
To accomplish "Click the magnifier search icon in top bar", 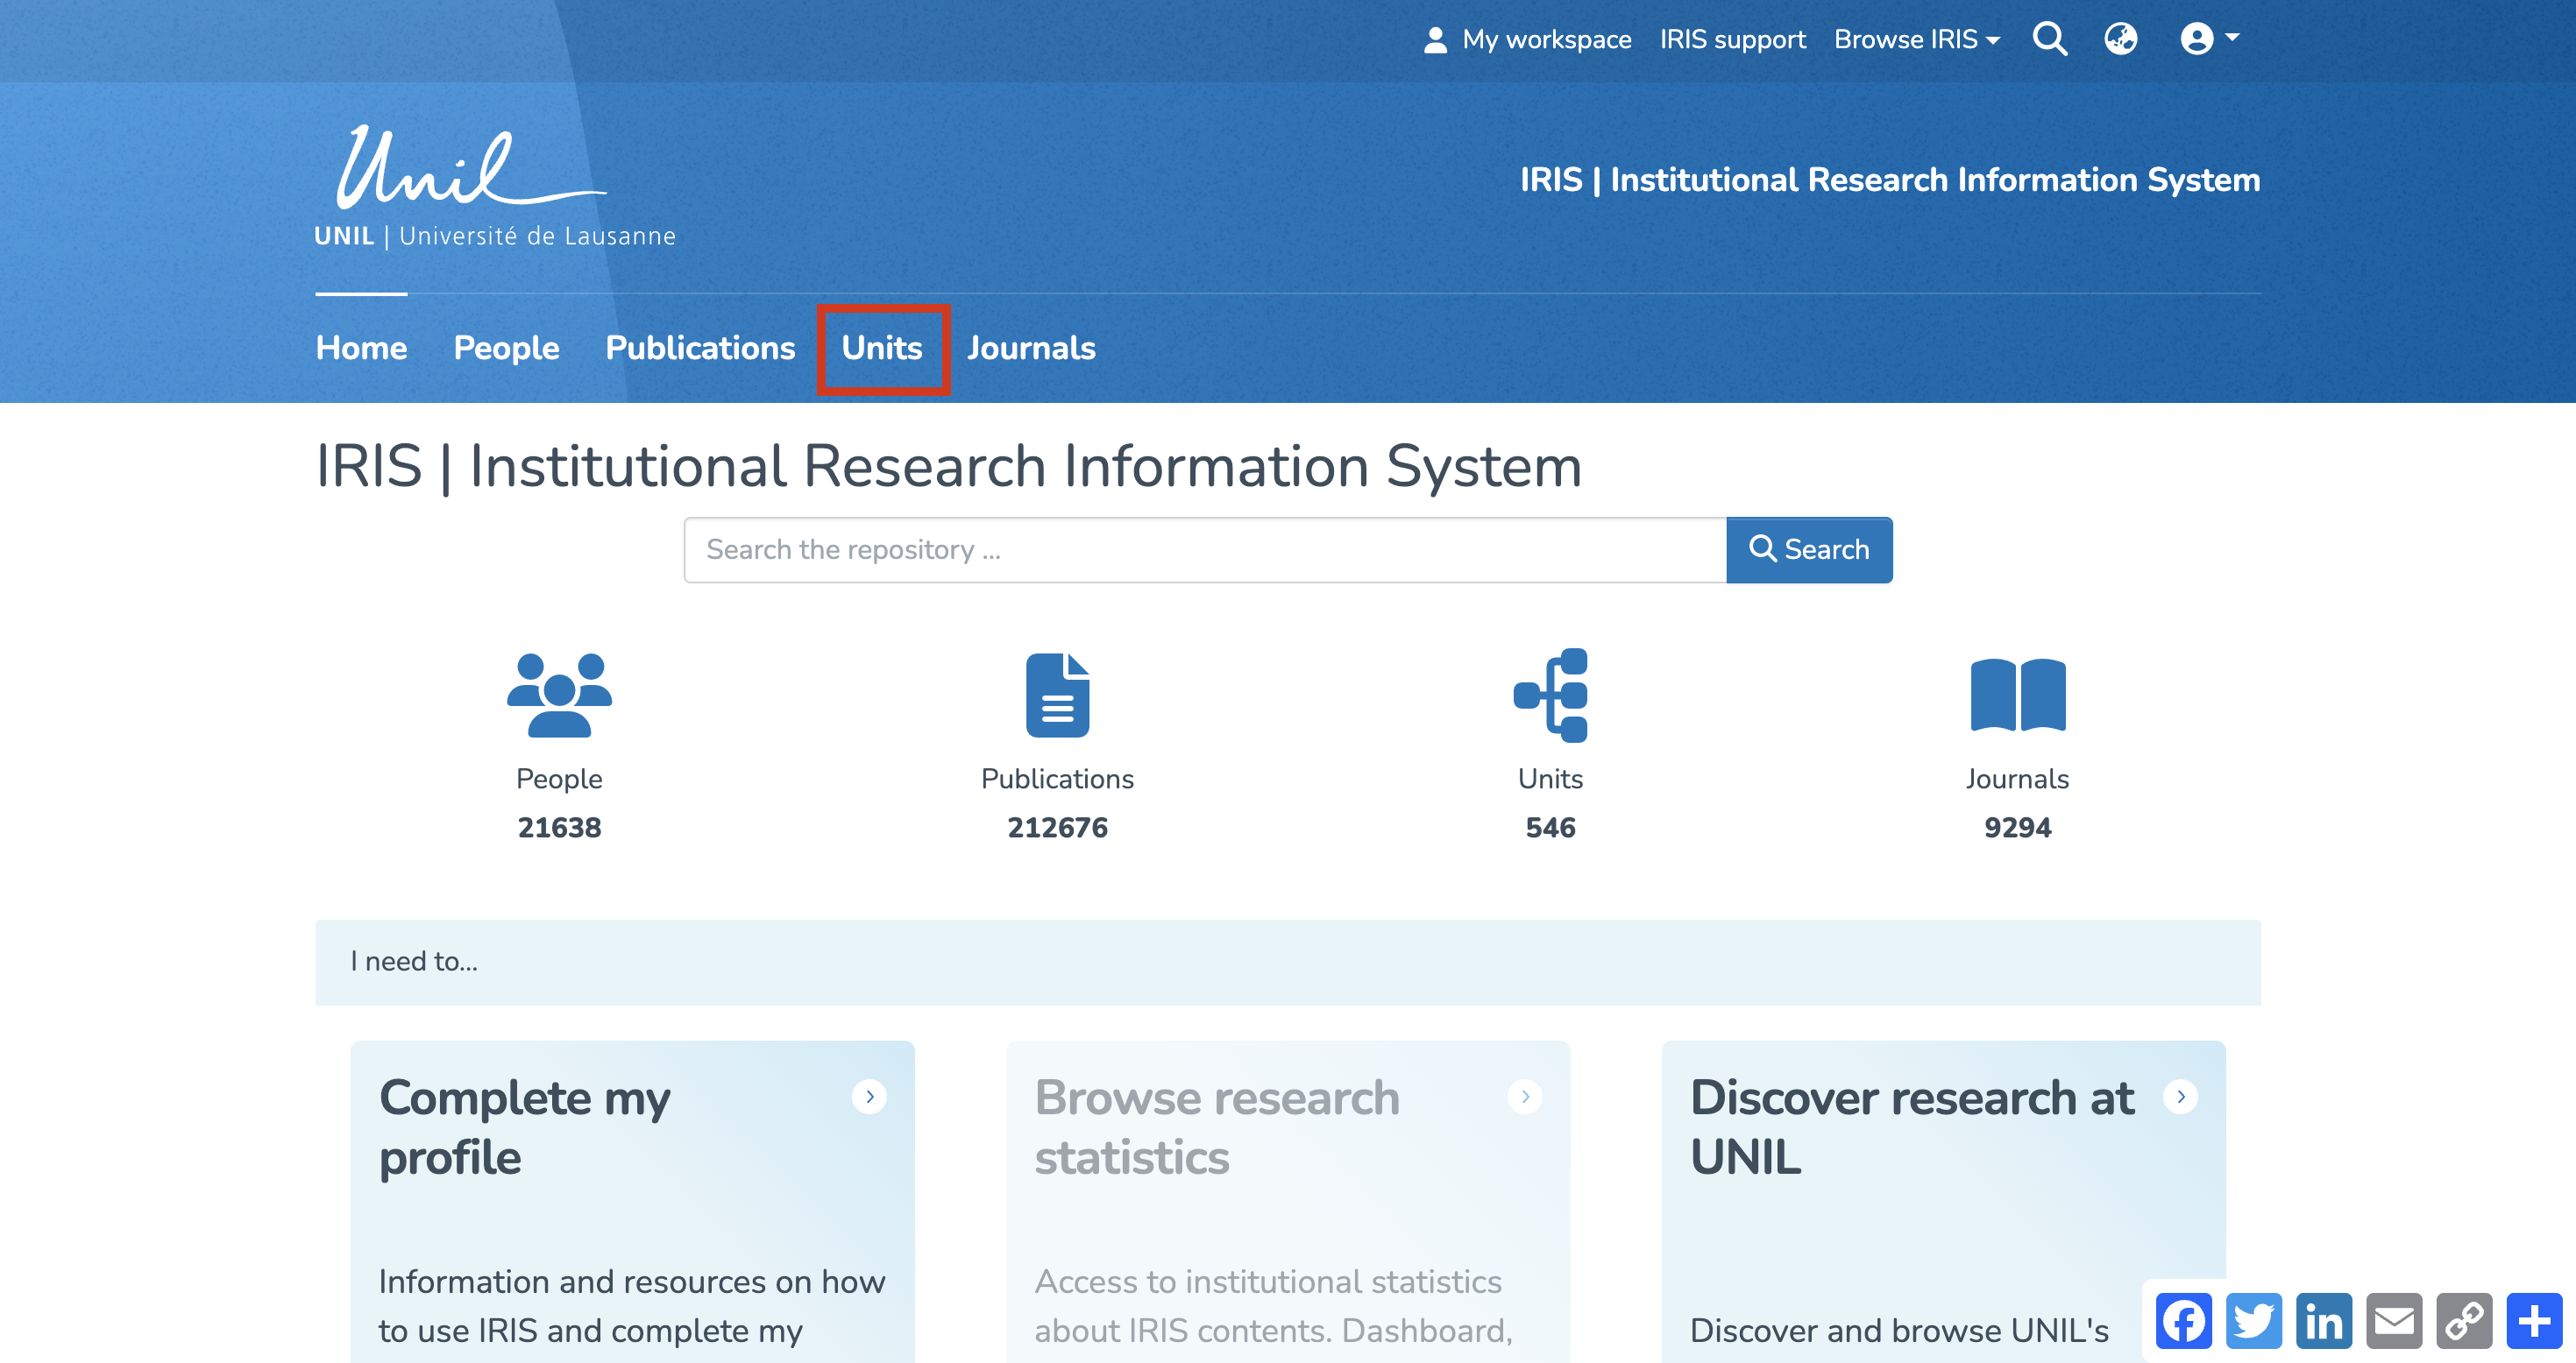I will pyautogui.click(x=2049, y=39).
